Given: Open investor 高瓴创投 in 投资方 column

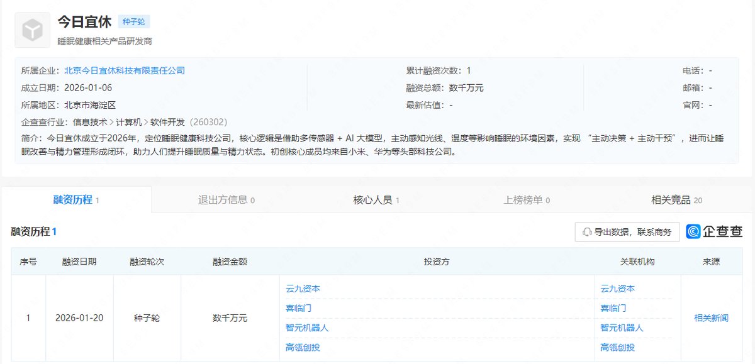Looking at the screenshot, I should tap(303, 347).
